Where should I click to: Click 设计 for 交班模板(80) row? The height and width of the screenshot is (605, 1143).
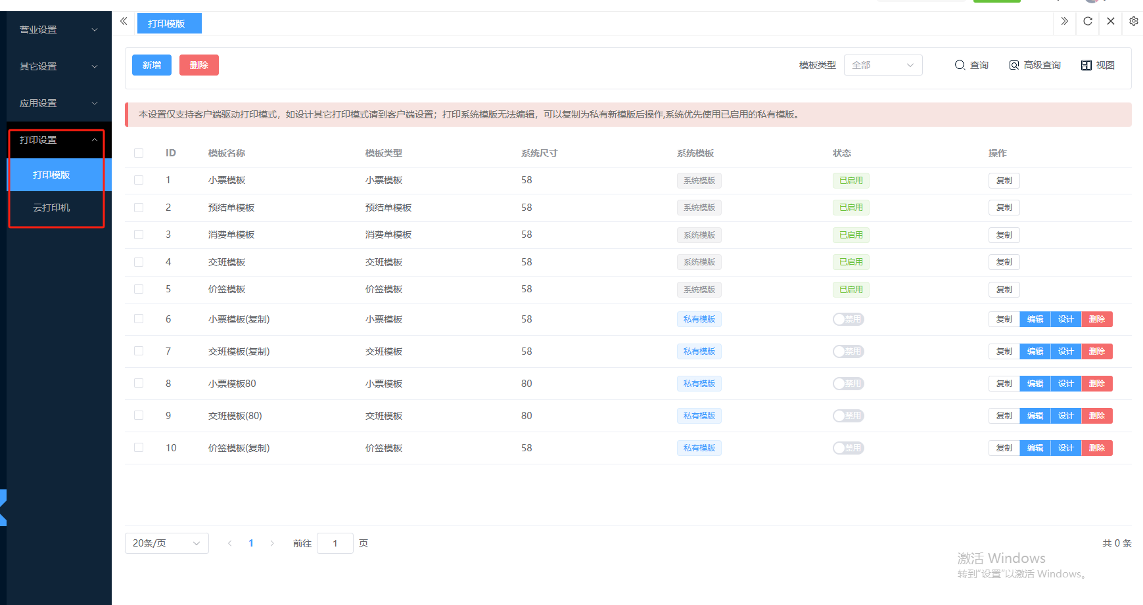click(x=1065, y=416)
